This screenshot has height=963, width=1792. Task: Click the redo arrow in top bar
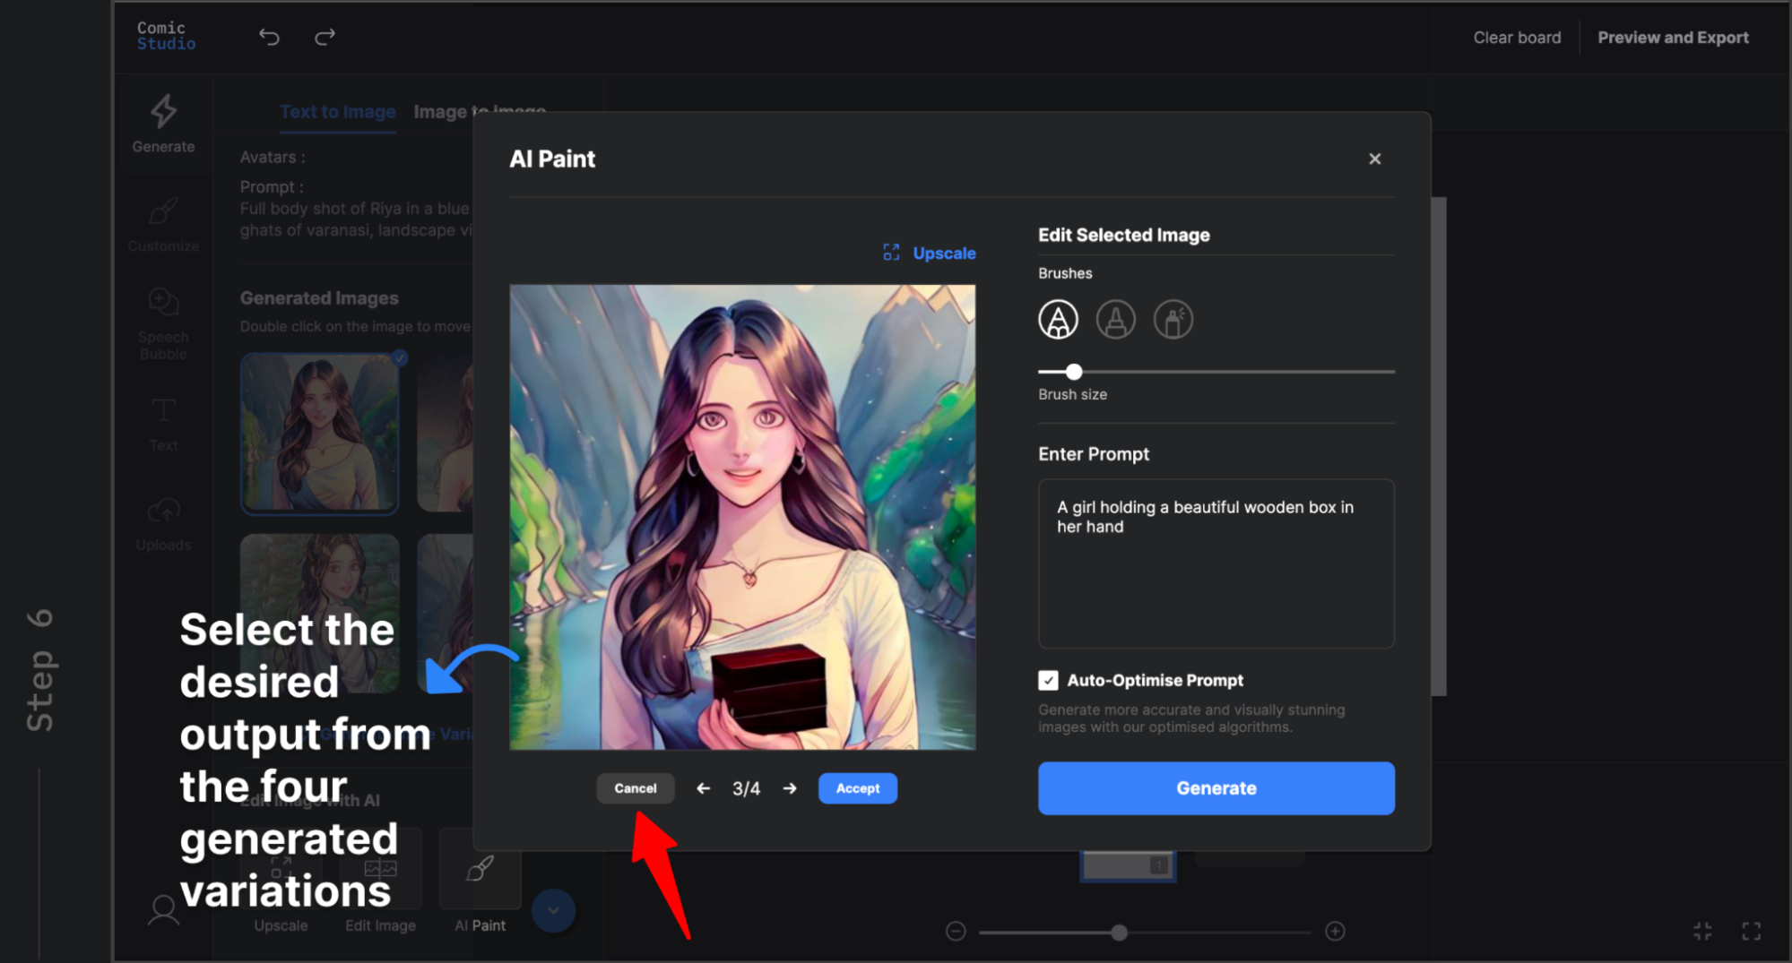[x=325, y=37]
